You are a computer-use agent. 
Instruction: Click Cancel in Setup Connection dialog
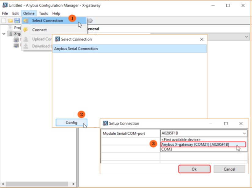pos(229,169)
